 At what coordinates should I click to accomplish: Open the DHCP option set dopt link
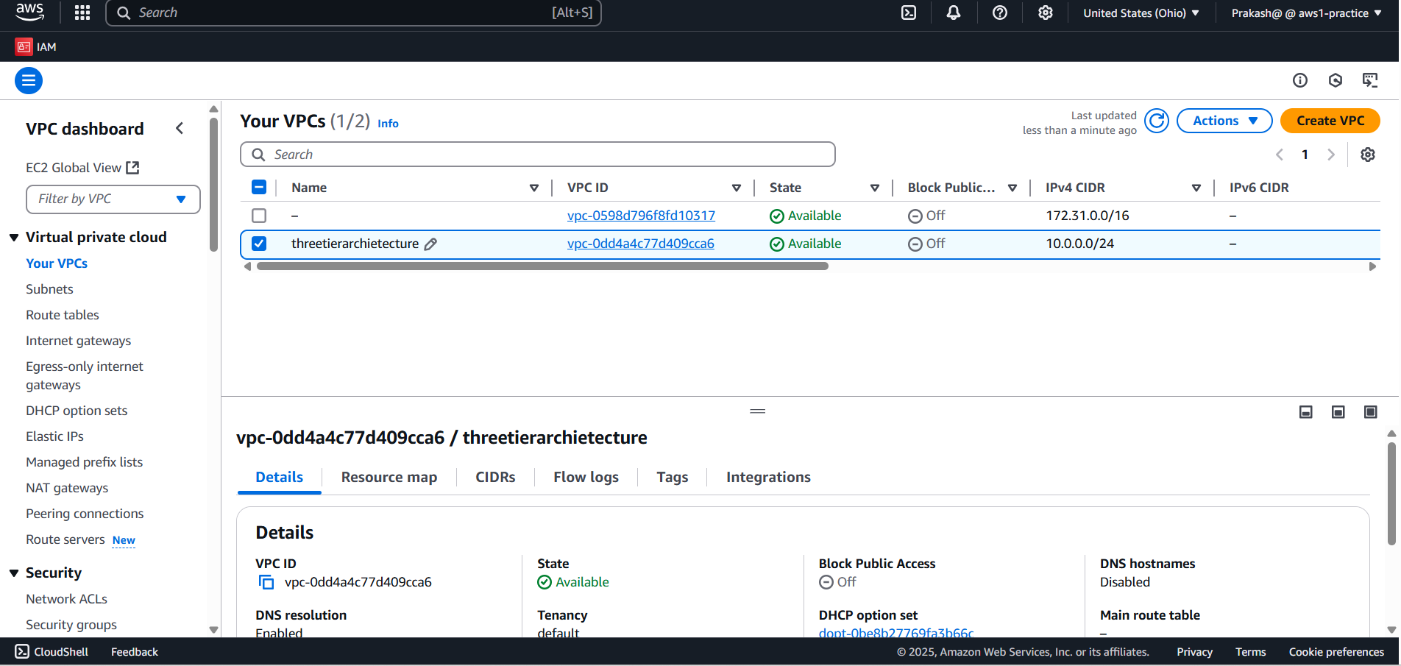point(896,633)
